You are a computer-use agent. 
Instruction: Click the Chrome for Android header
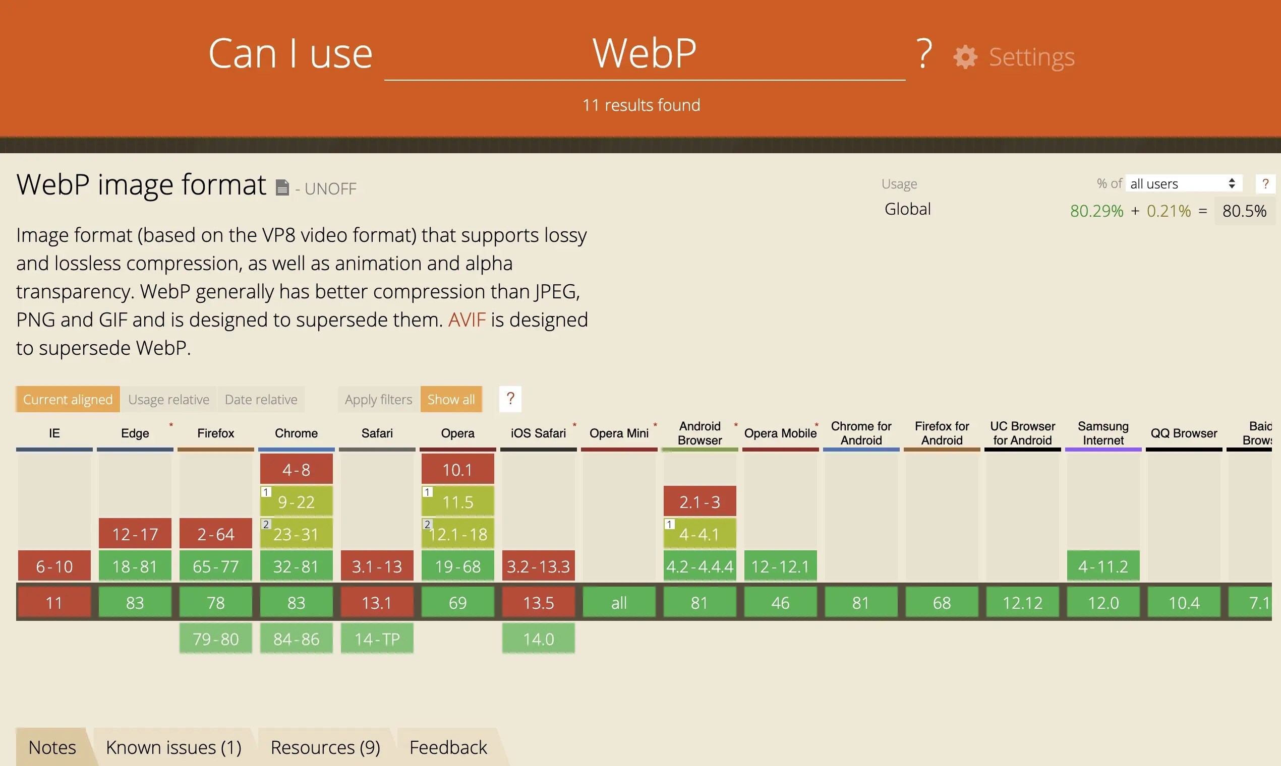click(x=861, y=433)
